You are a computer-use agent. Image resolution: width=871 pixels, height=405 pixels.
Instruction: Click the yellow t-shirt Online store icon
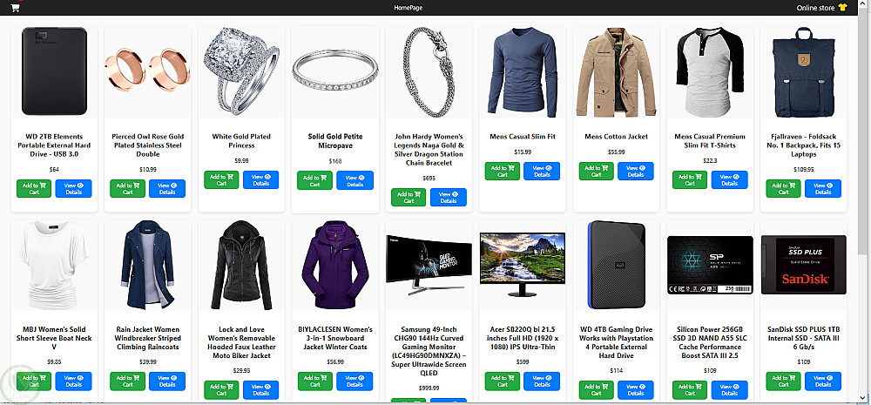pos(842,8)
